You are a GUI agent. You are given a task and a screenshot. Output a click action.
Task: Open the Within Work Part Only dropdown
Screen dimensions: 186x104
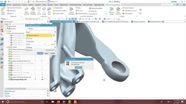[x=33, y=19]
